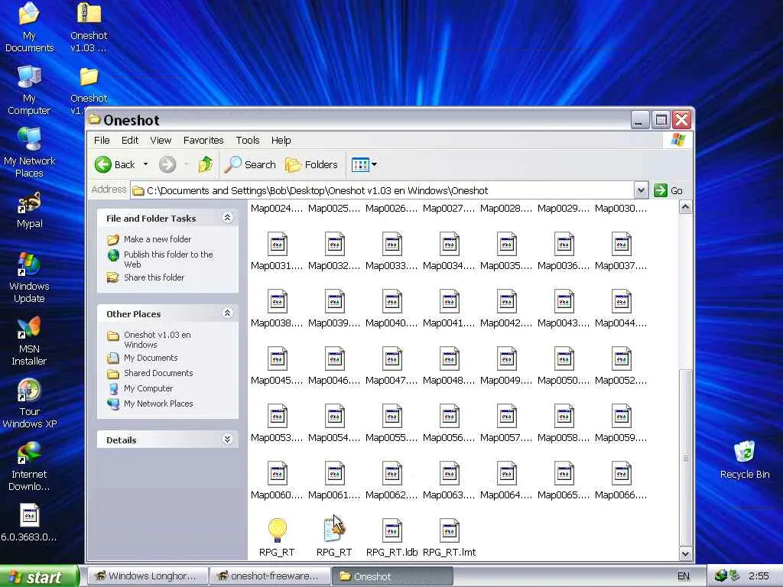Select the Tour Windows XP desktop icon

(x=30, y=404)
